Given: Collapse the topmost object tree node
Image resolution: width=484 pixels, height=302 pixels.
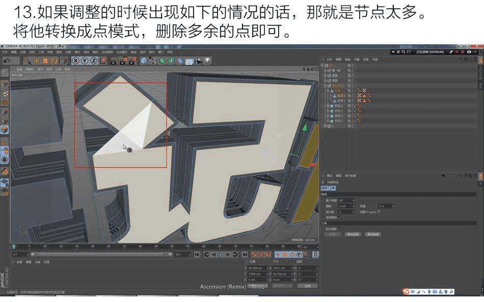Looking at the screenshot, I should coord(322,65).
